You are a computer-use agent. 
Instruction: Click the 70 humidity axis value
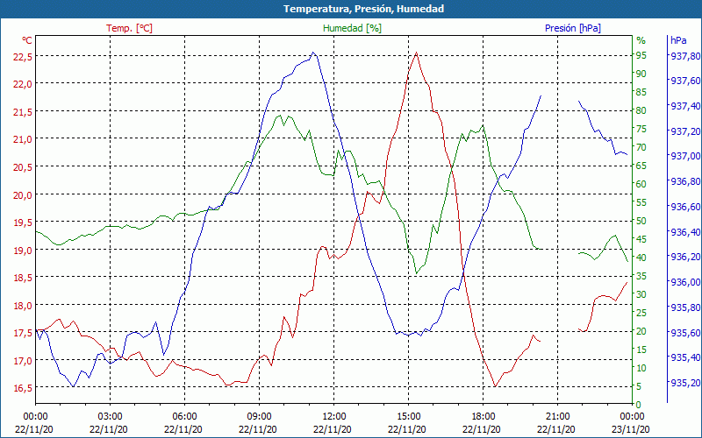pyautogui.click(x=641, y=147)
